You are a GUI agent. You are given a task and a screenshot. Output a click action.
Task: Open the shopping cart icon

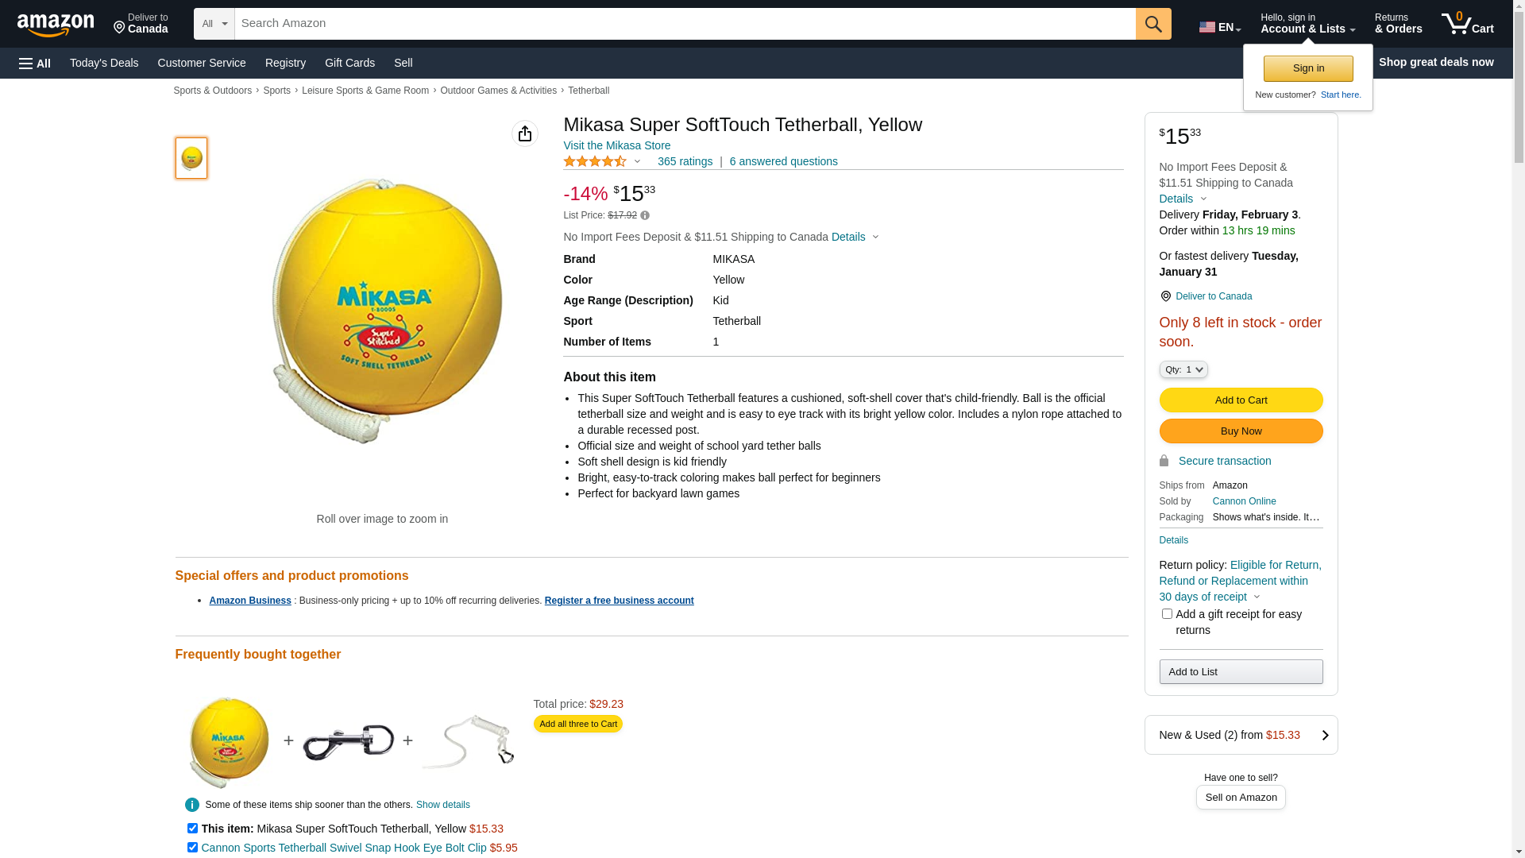(x=1467, y=24)
